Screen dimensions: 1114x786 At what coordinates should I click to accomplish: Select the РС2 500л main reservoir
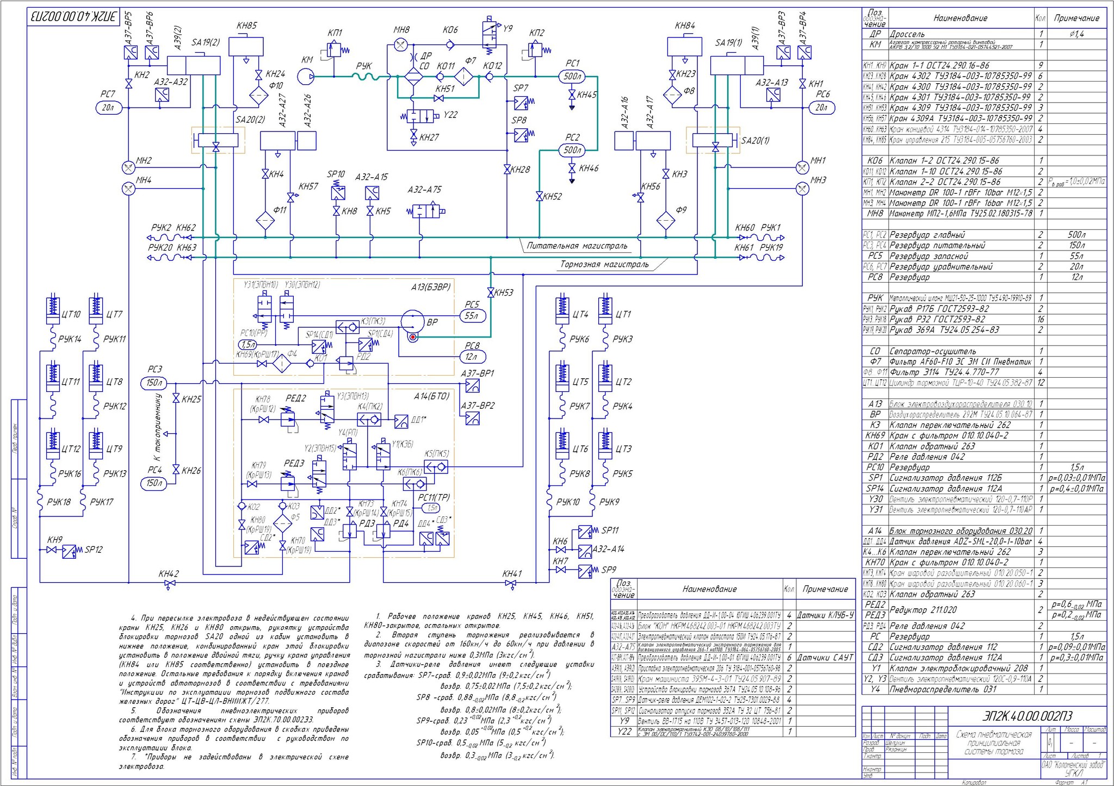click(572, 150)
